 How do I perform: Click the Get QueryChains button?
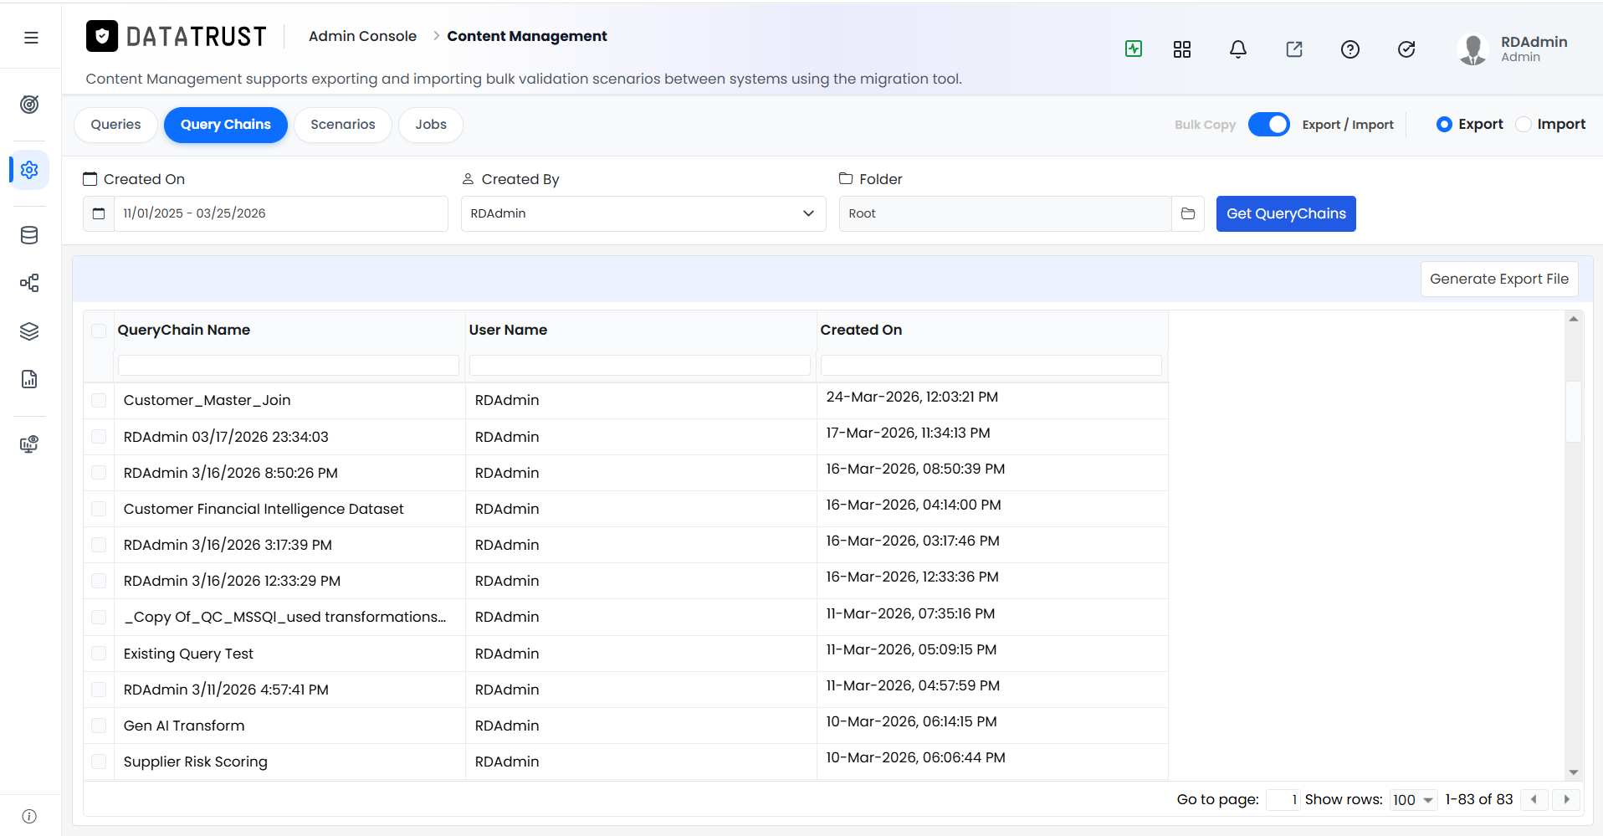[x=1286, y=213]
